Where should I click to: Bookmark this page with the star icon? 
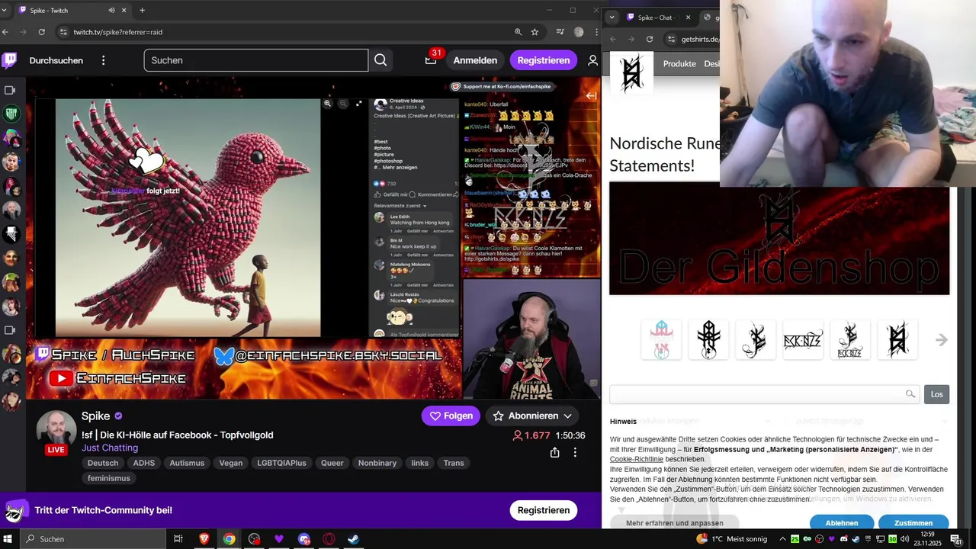535,32
